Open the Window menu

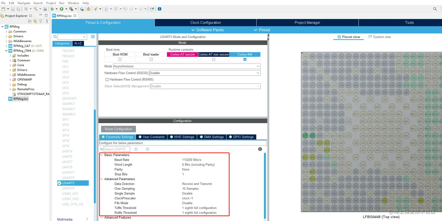(x=73, y=3)
